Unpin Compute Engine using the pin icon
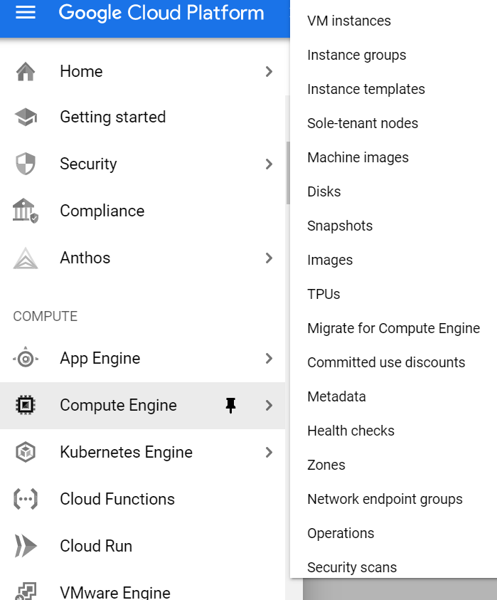497x600 pixels. pos(230,405)
